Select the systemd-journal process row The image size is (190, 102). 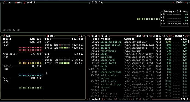click(x=138, y=45)
